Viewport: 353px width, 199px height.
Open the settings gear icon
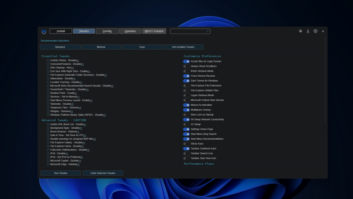point(315,31)
